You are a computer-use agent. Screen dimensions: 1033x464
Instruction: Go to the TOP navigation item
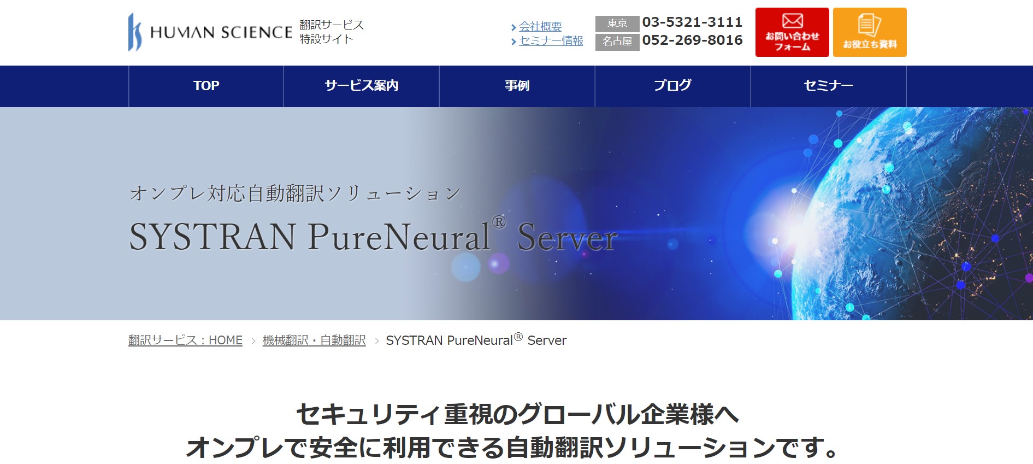coord(206,86)
